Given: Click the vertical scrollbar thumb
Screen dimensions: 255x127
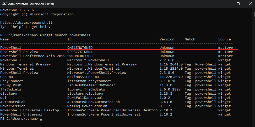Looking at the screenshot, I should pyautogui.click(x=254, y=14).
